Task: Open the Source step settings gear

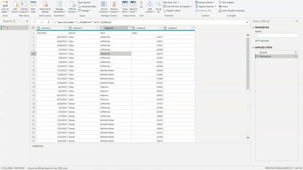Action: click(295, 52)
